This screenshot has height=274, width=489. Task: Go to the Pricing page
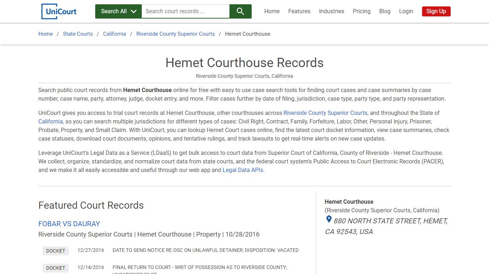[362, 11]
